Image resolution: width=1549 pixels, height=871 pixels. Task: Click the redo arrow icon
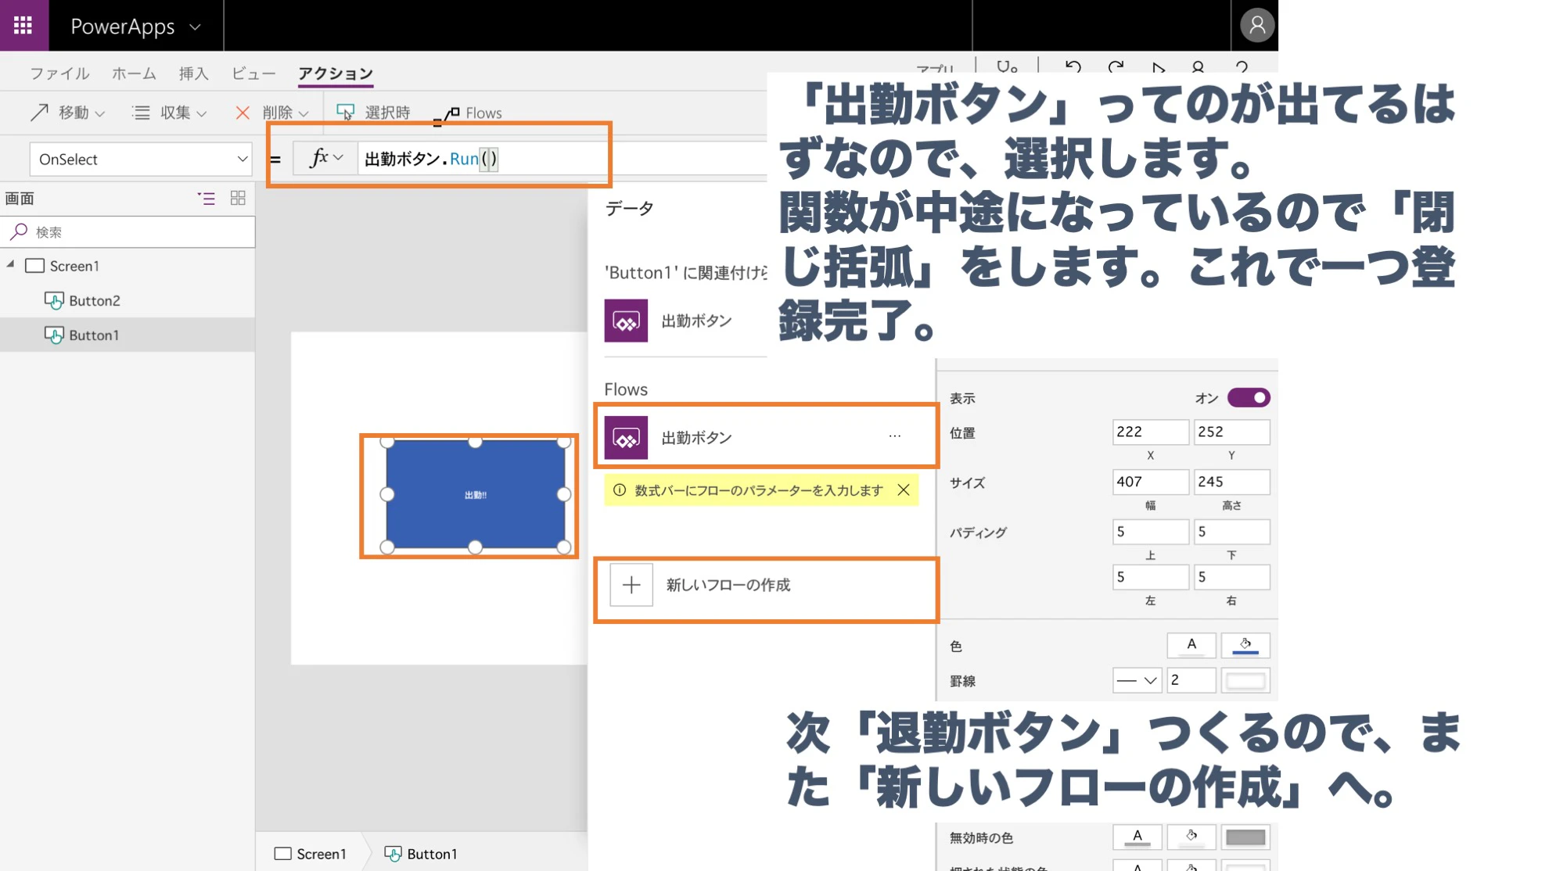pos(1116,67)
